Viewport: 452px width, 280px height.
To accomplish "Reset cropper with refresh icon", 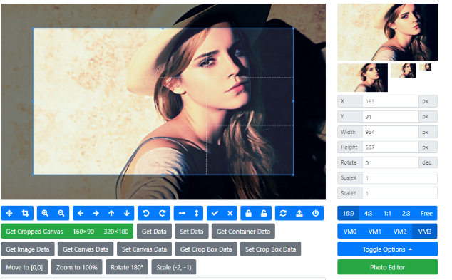I will 283,213.
